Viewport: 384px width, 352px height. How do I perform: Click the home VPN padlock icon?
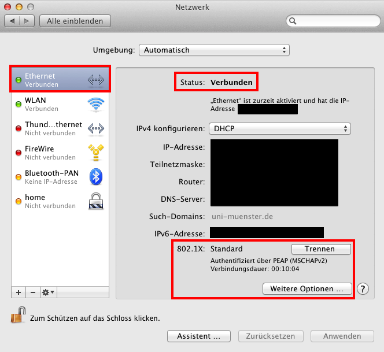coord(95,201)
